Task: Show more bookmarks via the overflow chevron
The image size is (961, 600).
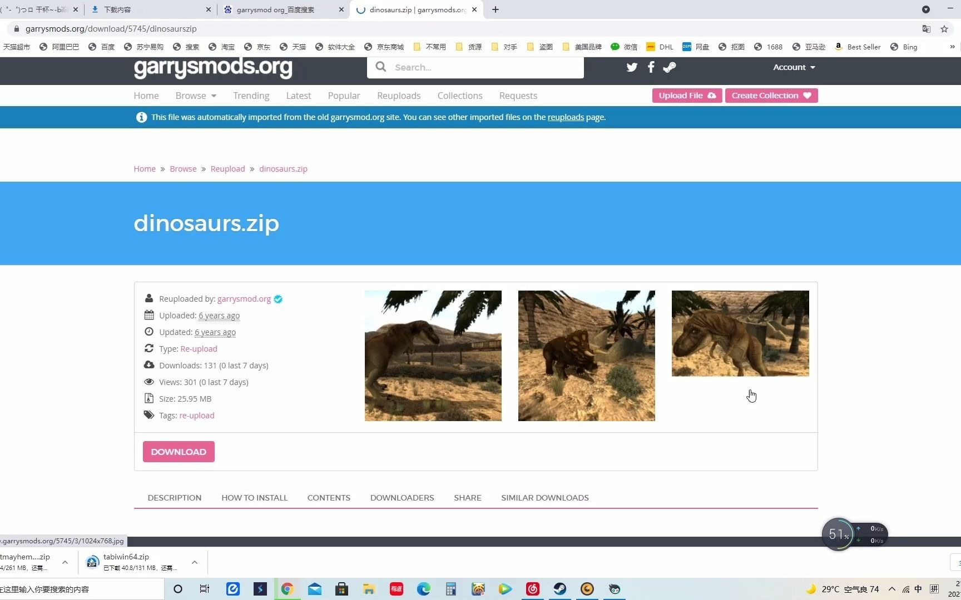Action: coord(952,47)
